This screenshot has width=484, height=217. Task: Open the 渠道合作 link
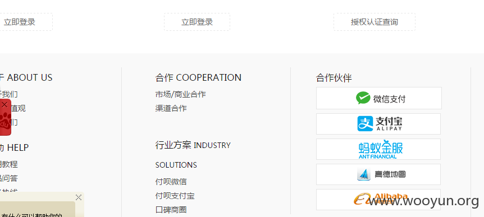(171, 109)
